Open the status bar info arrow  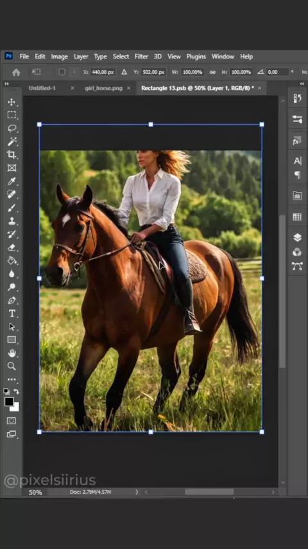tap(137, 492)
